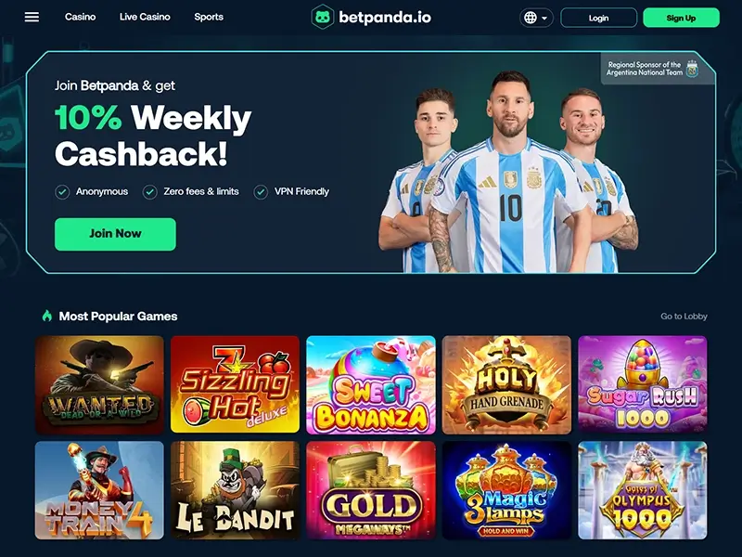Expand the language selector dropdown arrow
The image size is (742, 557).
point(544,18)
